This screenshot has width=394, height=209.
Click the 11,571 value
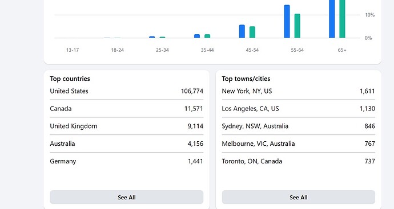pyautogui.click(x=194, y=109)
